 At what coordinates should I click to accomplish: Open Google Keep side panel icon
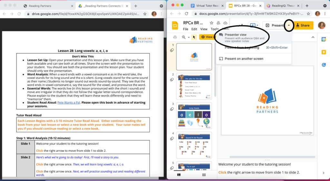tap(324, 52)
